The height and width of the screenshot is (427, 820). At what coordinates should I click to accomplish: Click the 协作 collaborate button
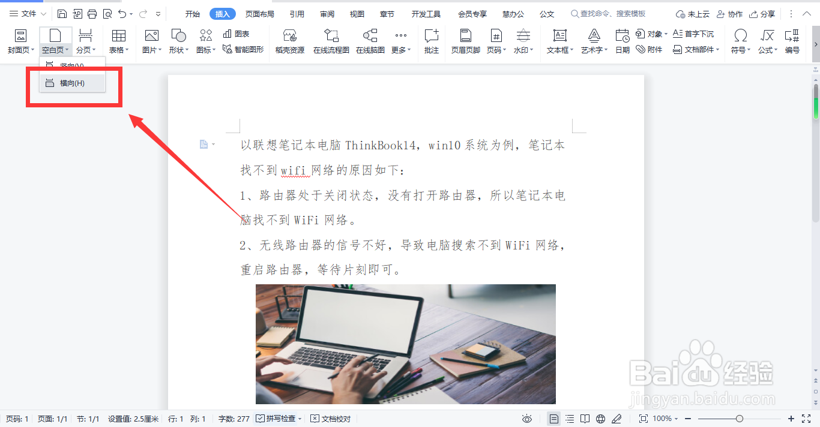[729, 14]
